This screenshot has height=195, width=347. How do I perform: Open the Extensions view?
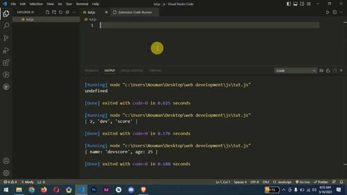pyautogui.click(x=6, y=62)
